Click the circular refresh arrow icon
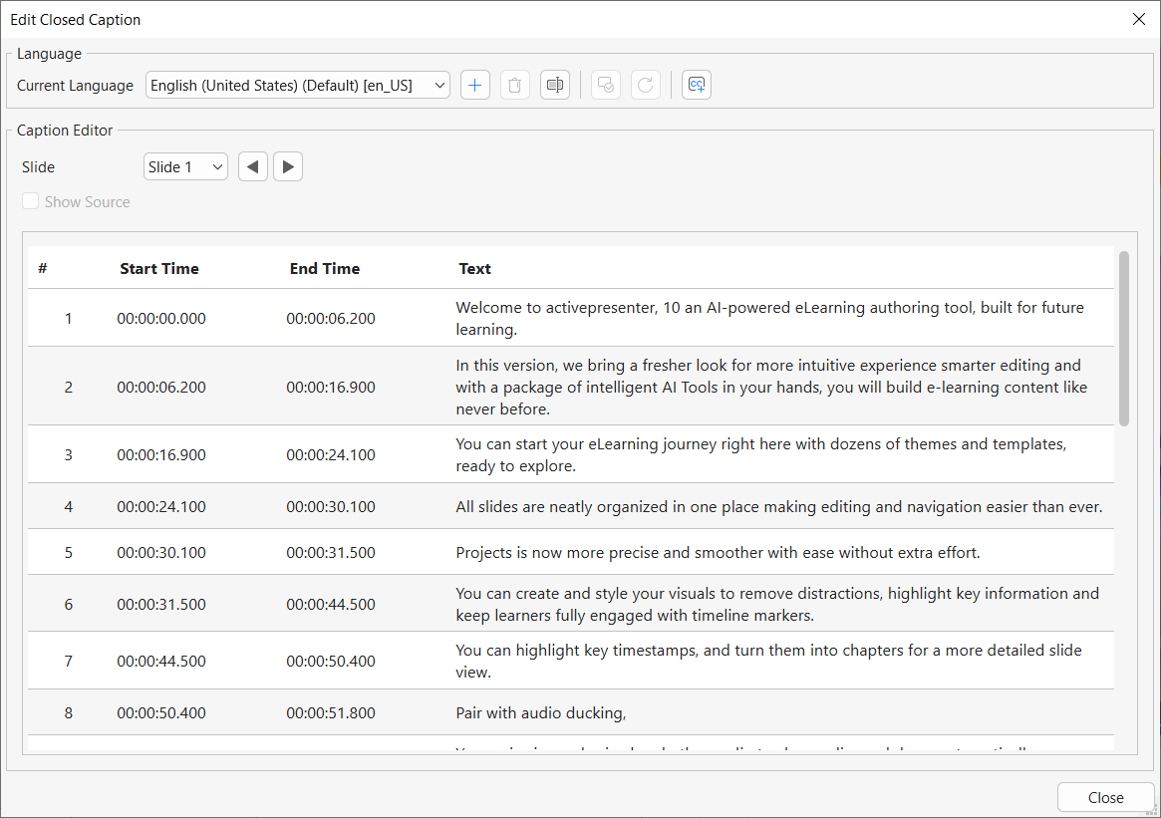Screen dimensions: 1161x818 [x=645, y=86]
